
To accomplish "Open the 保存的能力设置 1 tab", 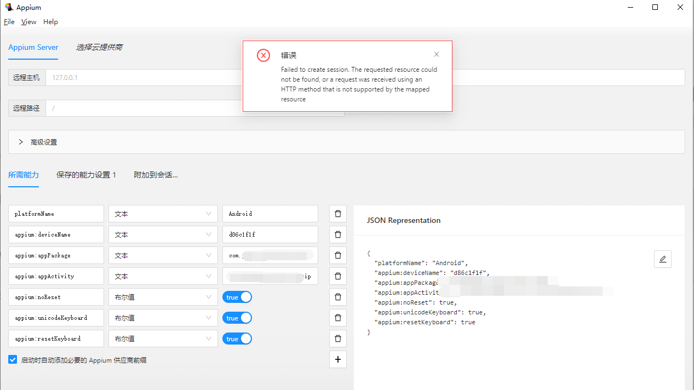I will [86, 175].
